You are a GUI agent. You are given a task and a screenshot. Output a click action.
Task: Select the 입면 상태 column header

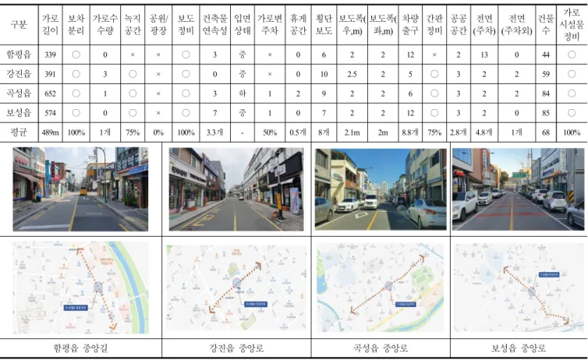pos(243,25)
